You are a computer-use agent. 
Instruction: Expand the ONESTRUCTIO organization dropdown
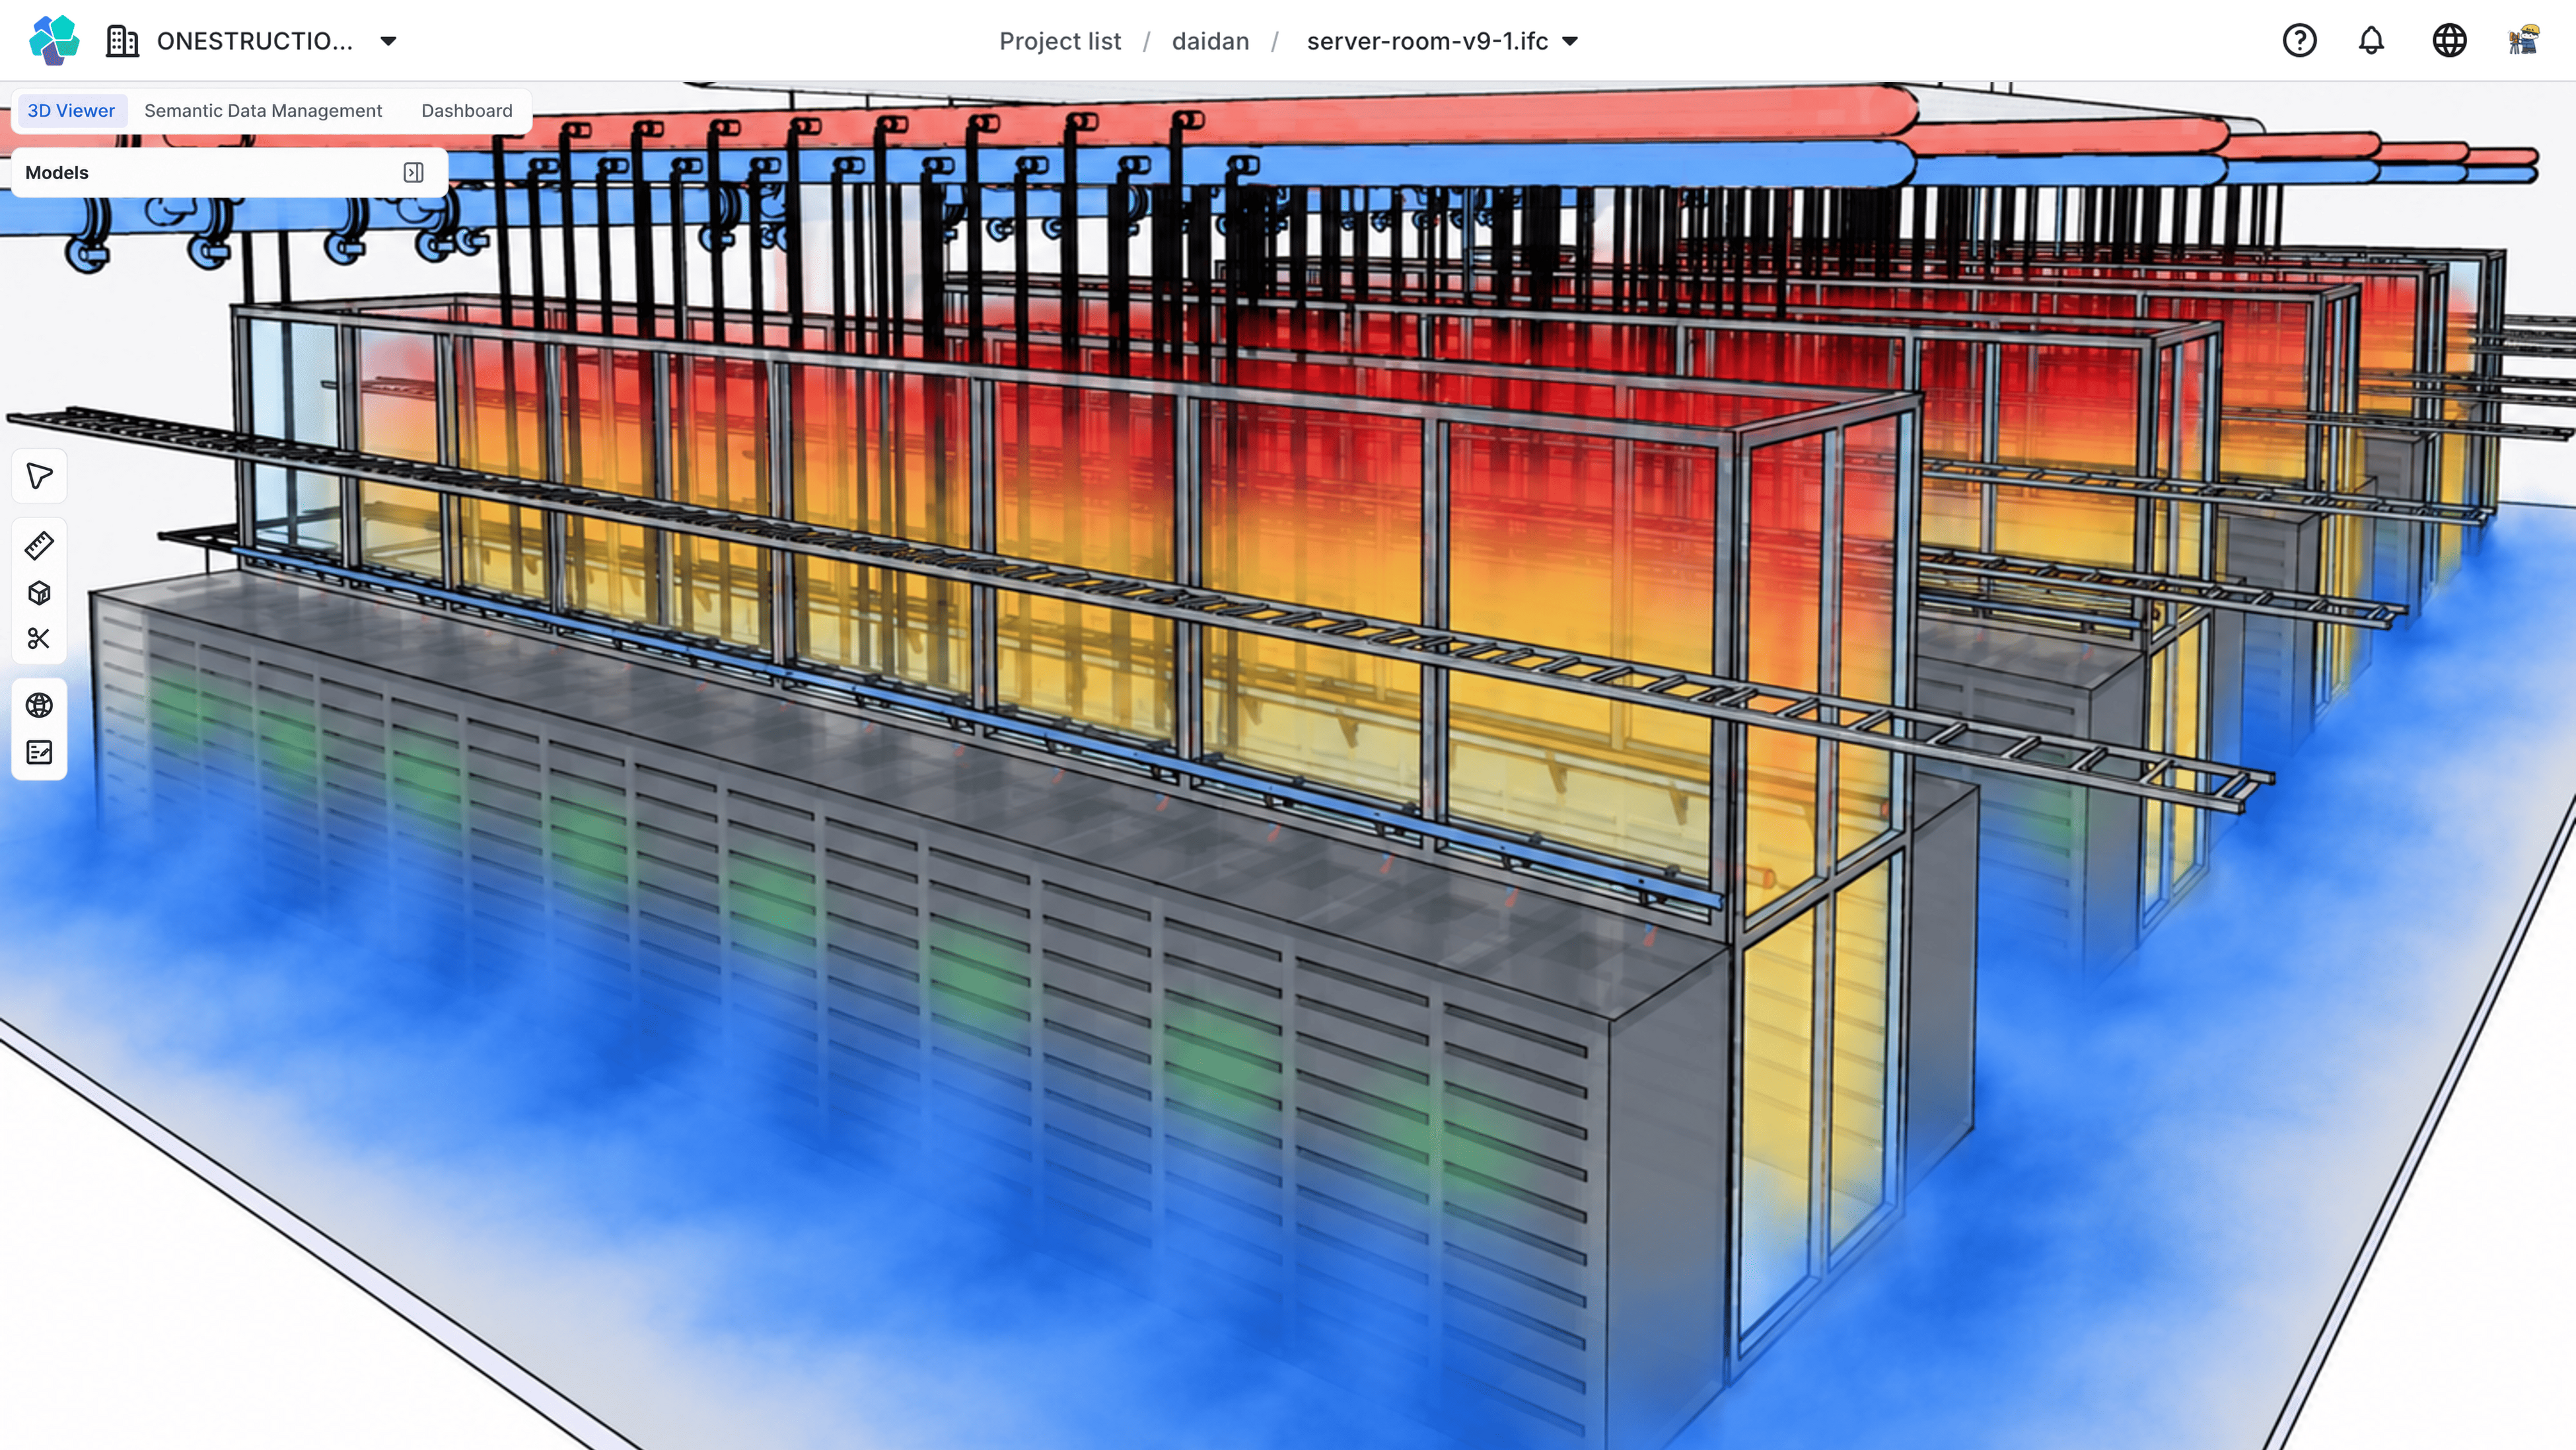[388, 41]
